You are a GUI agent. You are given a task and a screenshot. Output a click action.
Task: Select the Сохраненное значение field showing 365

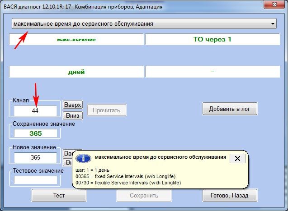pyautogui.click(x=35, y=133)
